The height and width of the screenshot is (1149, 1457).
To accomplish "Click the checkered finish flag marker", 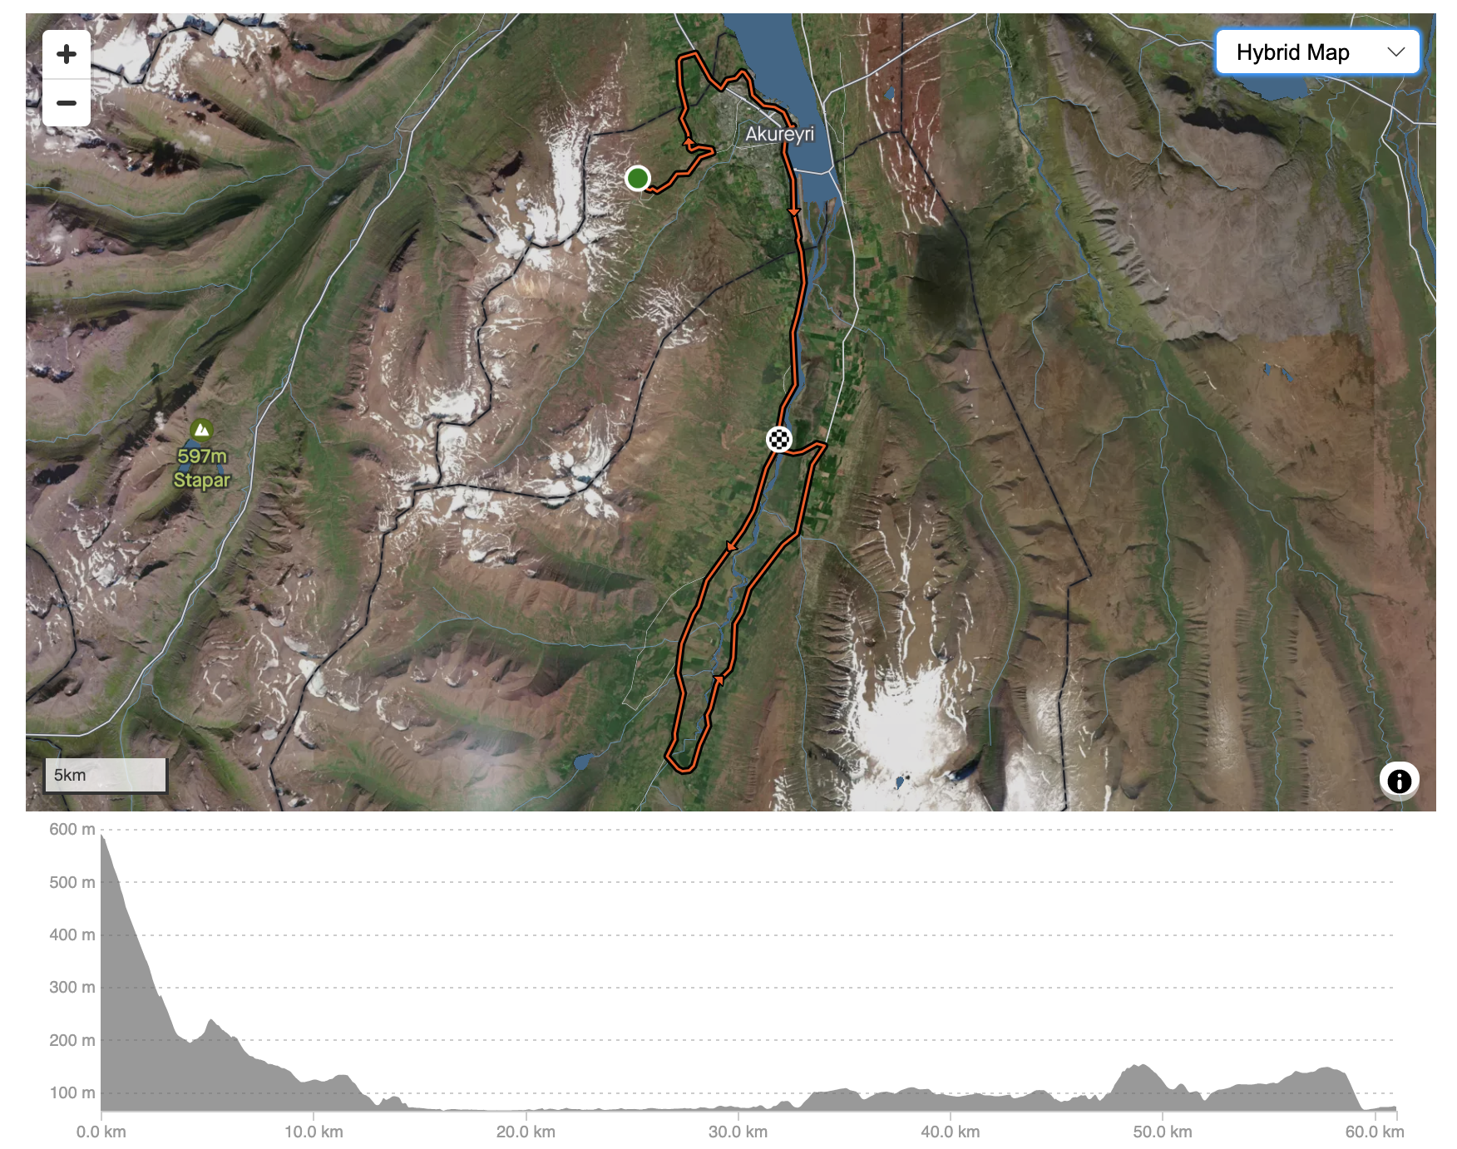I will [x=779, y=439].
